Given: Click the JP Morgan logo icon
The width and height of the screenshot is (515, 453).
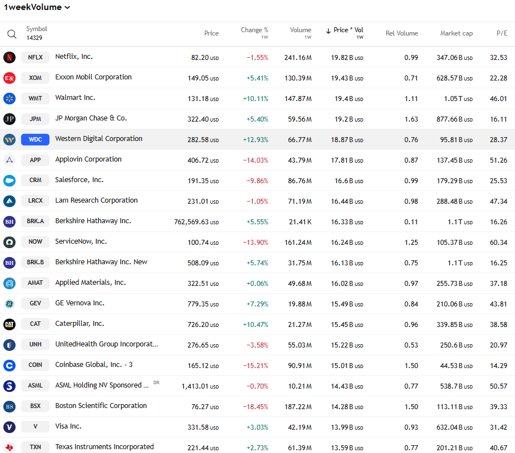Looking at the screenshot, I should tap(9, 119).
